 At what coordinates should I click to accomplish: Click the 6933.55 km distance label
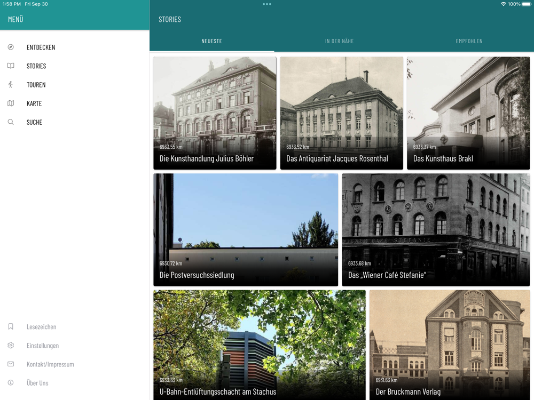[171, 147]
